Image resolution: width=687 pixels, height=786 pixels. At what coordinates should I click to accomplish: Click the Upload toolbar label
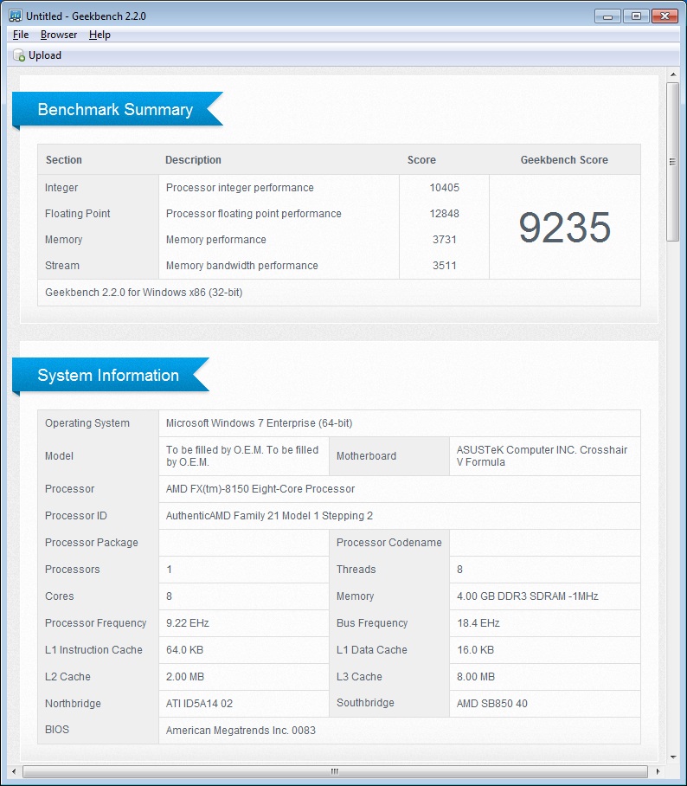tap(45, 55)
